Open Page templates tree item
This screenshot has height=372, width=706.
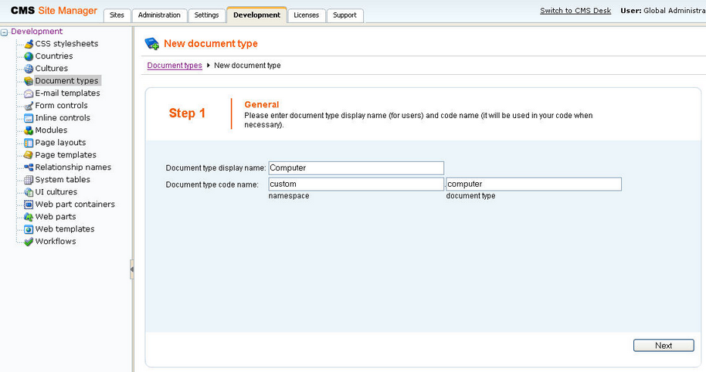(66, 155)
